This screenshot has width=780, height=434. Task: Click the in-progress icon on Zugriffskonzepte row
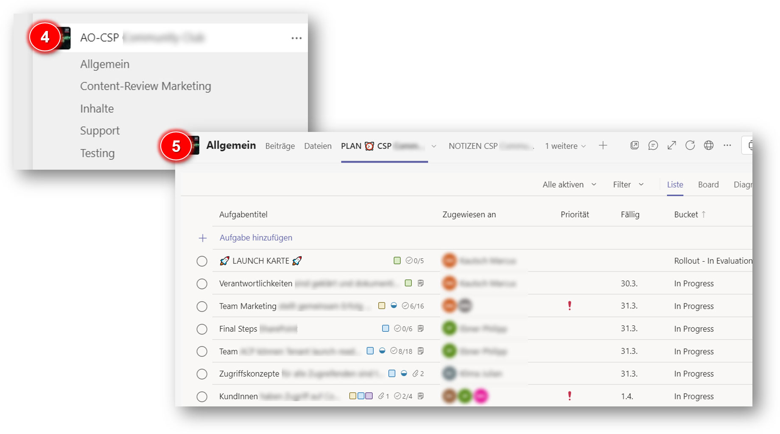click(404, 373)
